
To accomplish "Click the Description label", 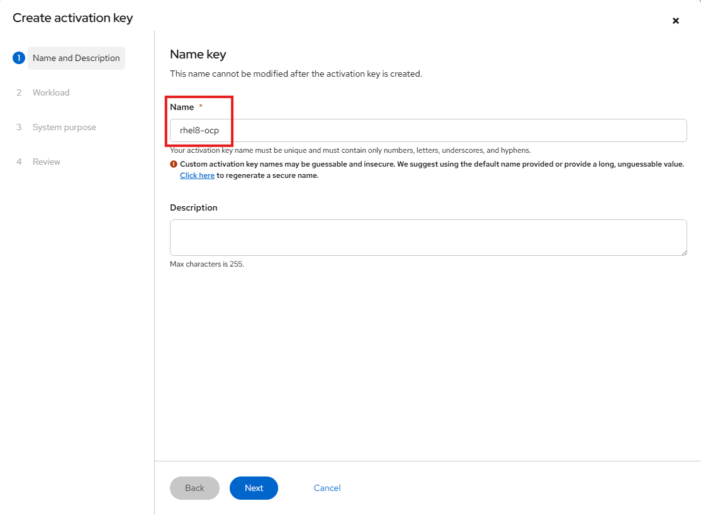I will point(194,207).
